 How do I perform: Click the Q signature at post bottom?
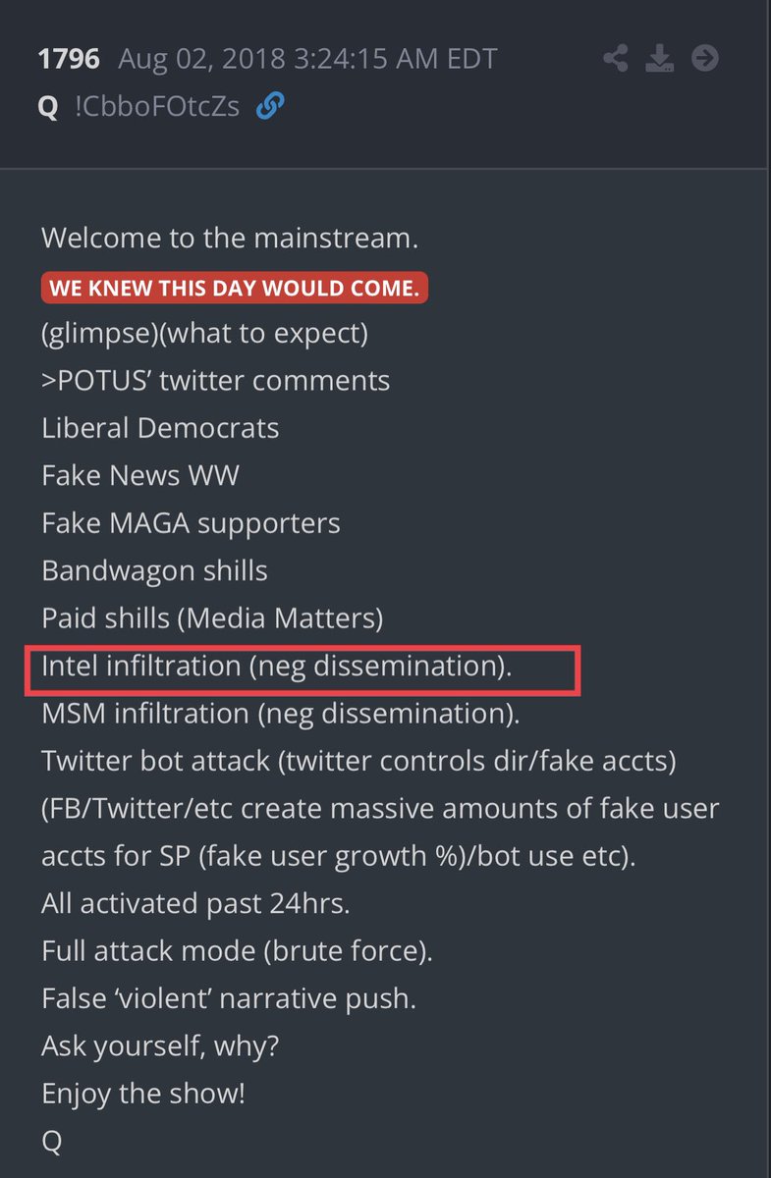point(51,1140)
